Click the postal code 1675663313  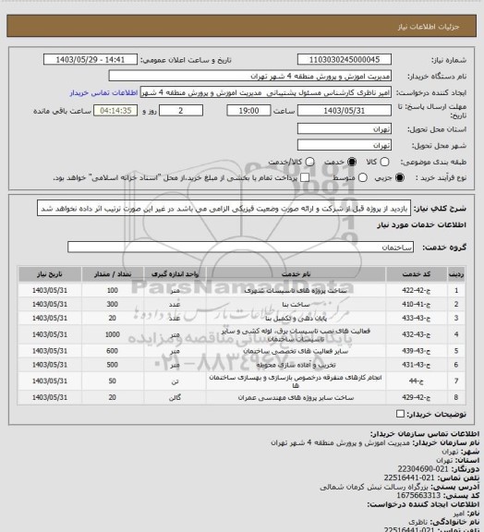pyautogui.click(x=418, y=496)
